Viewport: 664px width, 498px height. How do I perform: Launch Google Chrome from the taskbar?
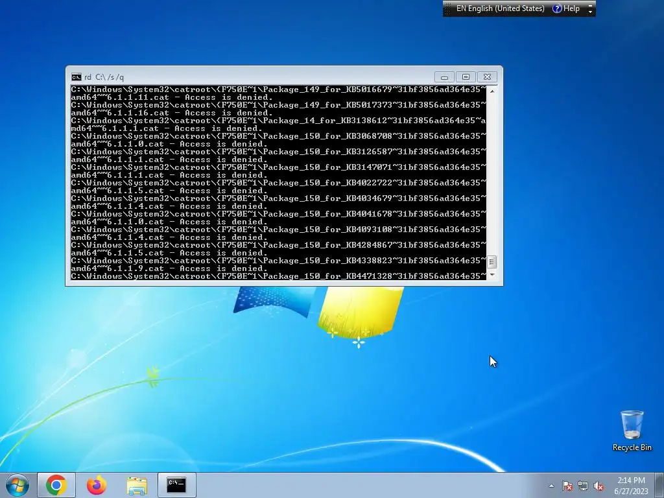[x=56, y=485]
